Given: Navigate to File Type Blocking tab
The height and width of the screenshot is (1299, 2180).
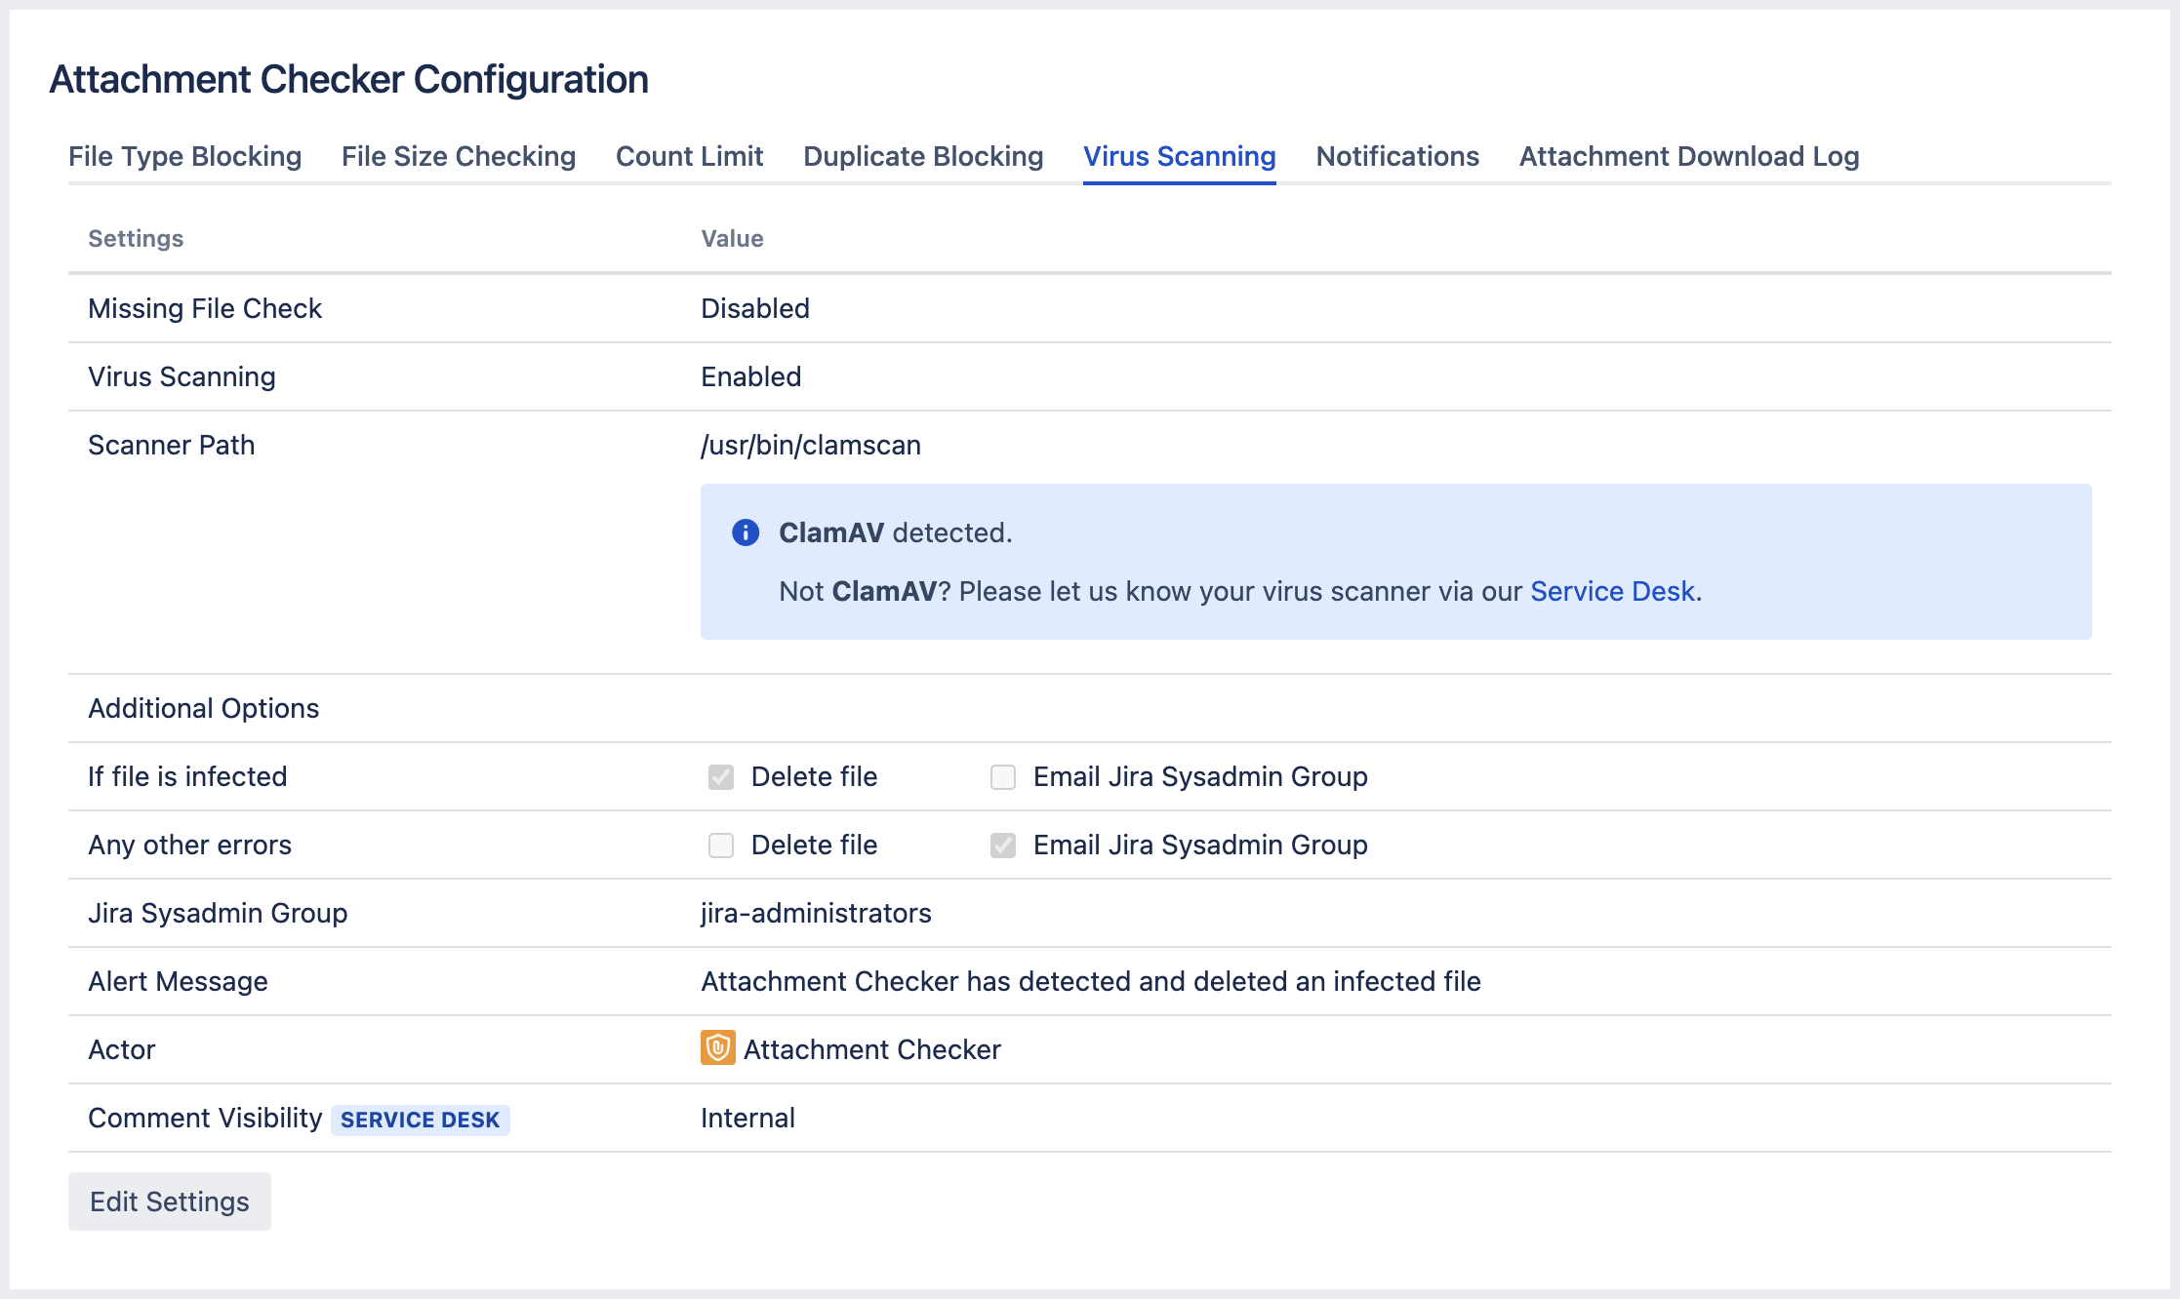Looking at the screenshot, I should click(x=184, y=155).
